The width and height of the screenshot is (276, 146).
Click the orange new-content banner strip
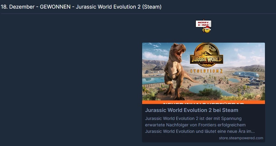(204, 102)
